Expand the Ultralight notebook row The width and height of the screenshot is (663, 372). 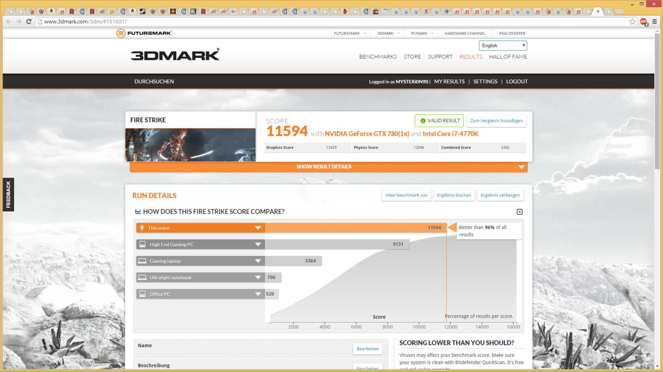click(x=258, y=277)
